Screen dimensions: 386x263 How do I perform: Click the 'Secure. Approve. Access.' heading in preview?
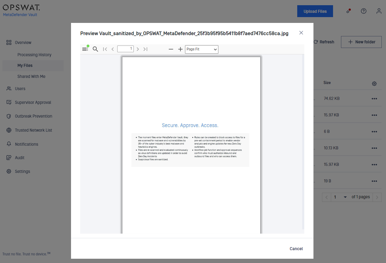pos(190,125)
